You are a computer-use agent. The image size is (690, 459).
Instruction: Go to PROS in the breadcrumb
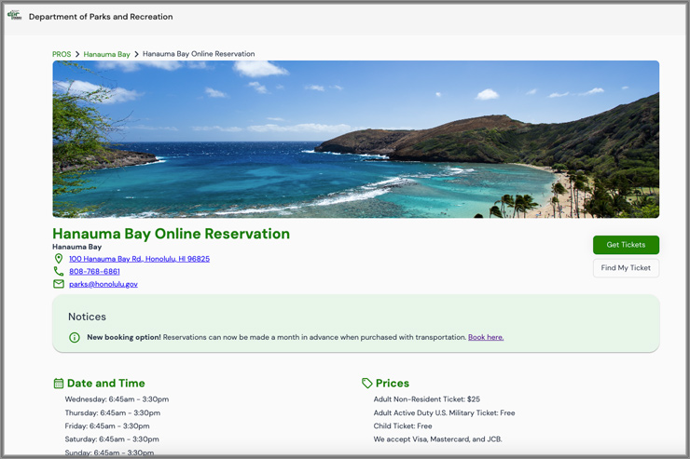coord(62,55)
